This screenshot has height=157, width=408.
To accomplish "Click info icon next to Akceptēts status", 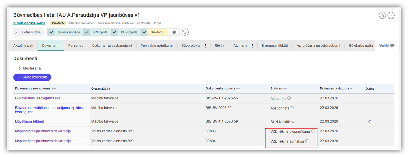I will point(289,98).
